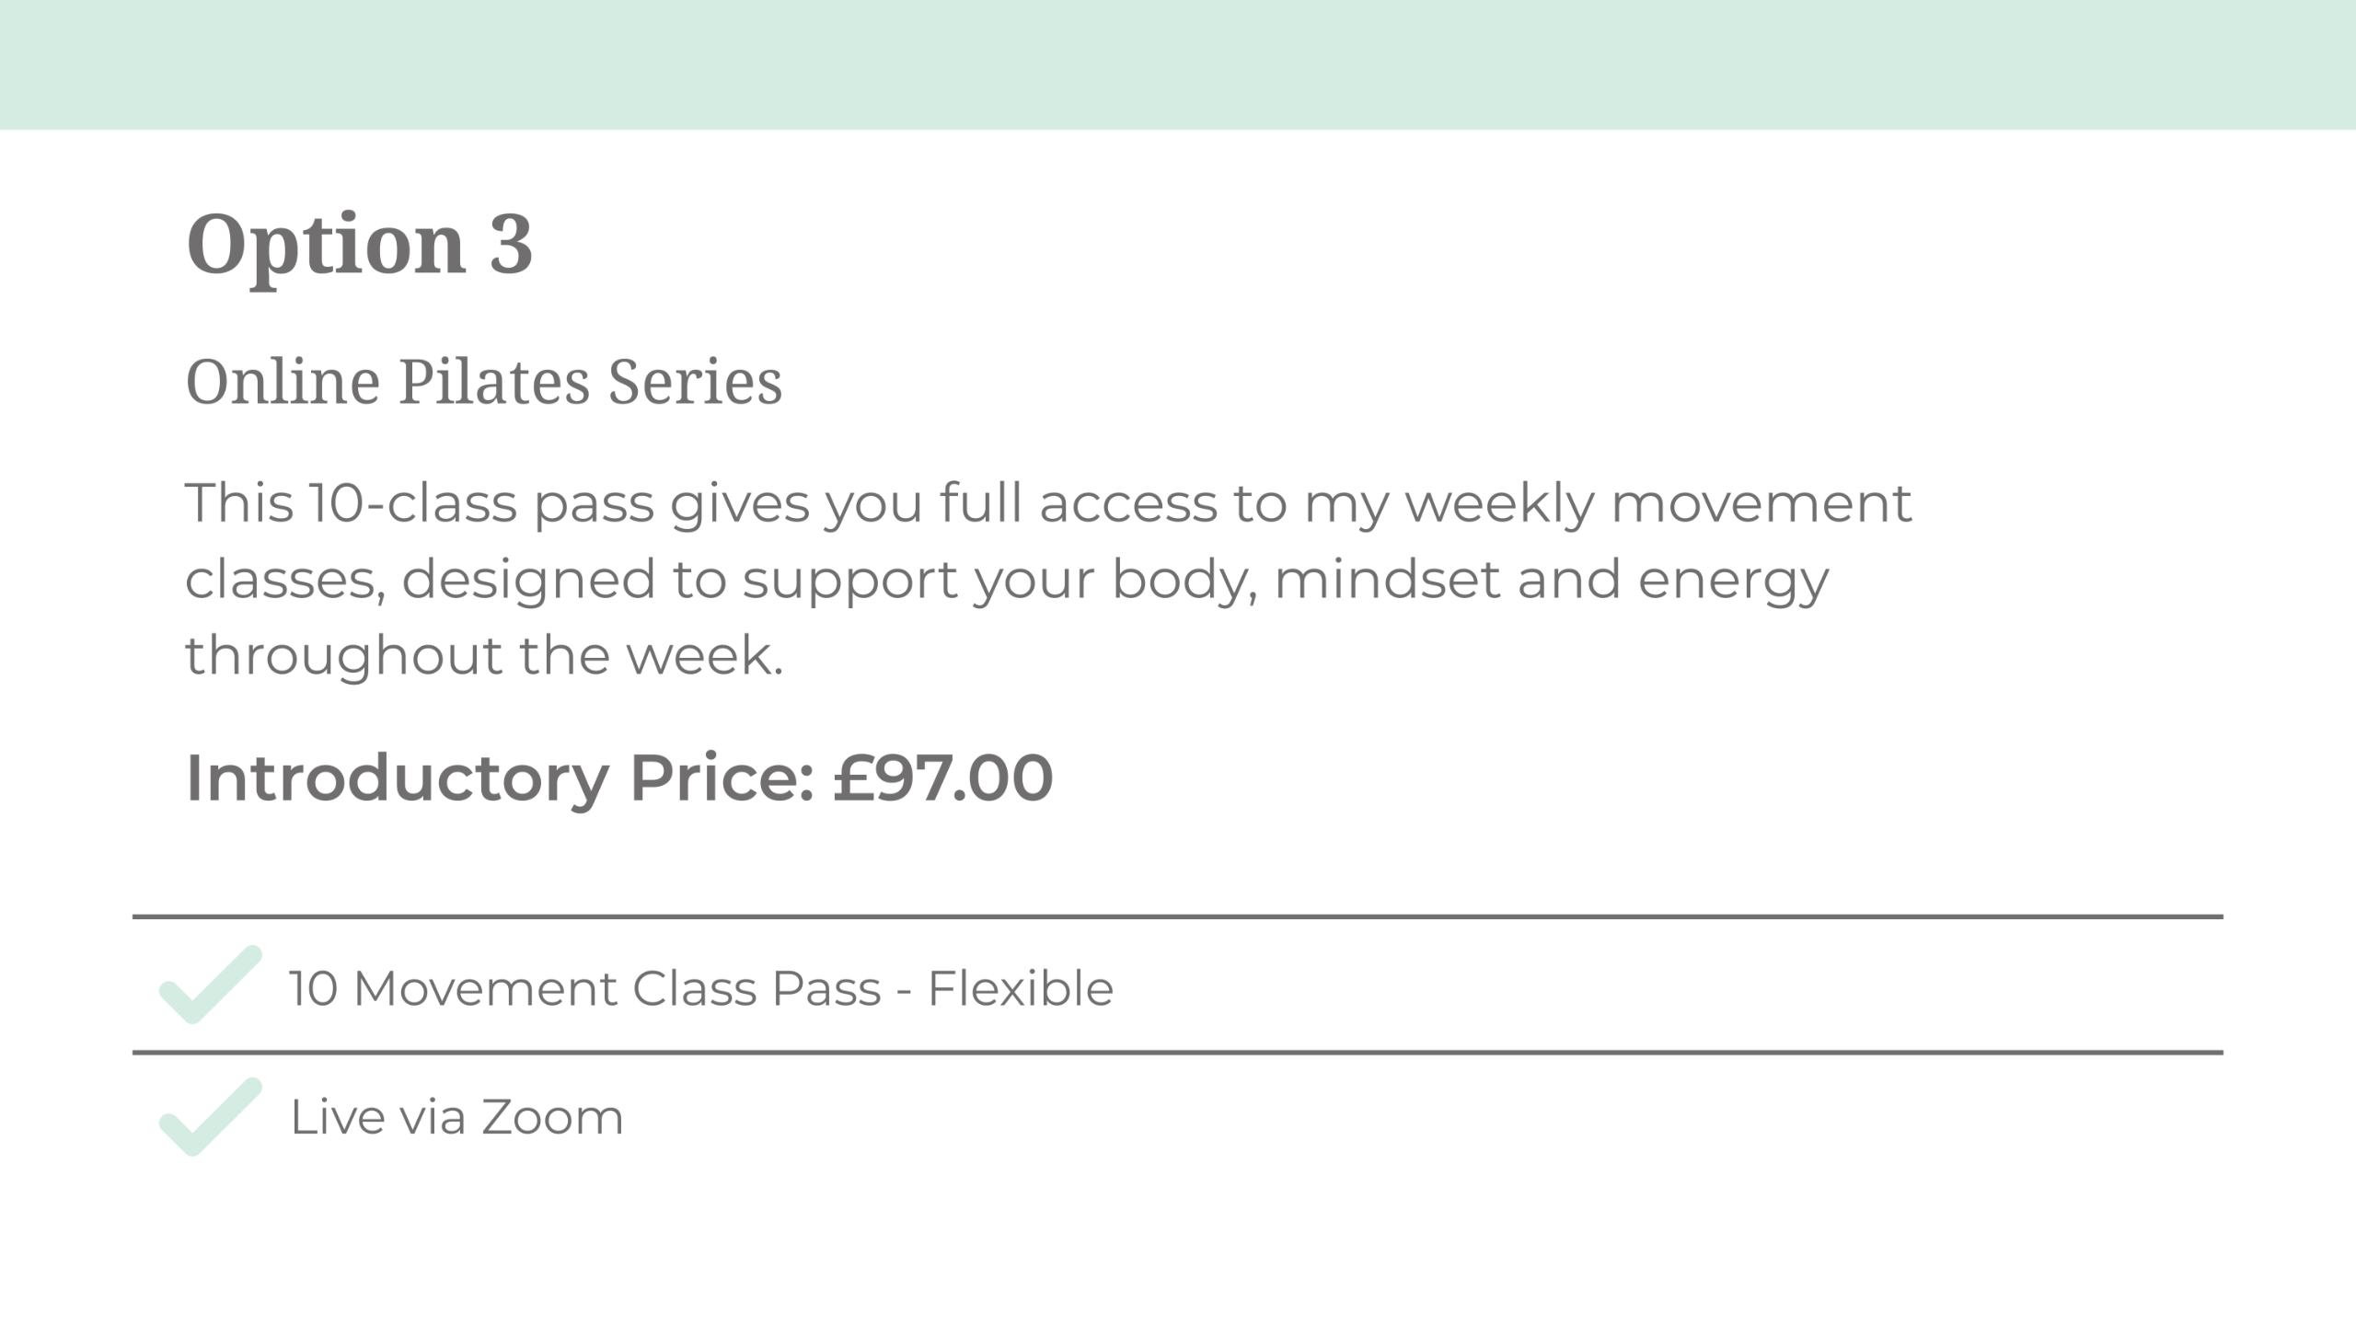2356x1325 pixels.
Task: Click the word Zoom in the last feature
Action: click(552, 1118)
